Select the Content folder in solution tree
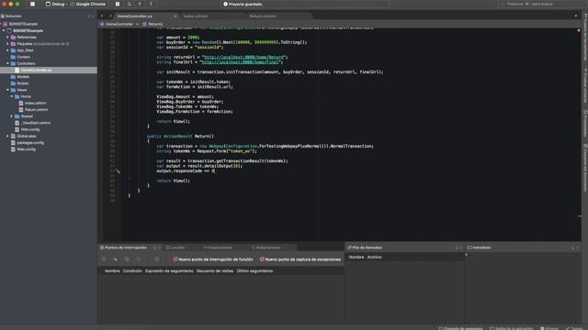 point(23,57)
